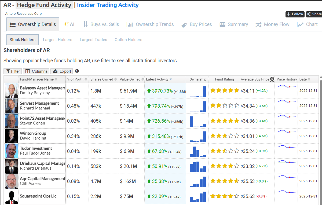Click the 793.74% latest activity value
This screenshot has width=322, height=205.
point(158,106)
